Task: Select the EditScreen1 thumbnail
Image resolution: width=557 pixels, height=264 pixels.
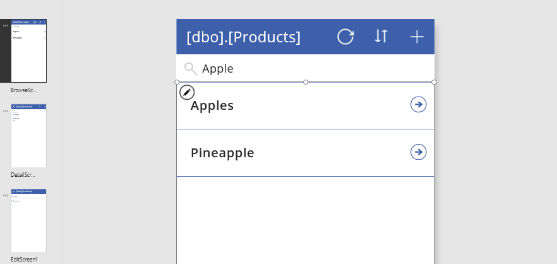Action: click(x=28, y=220)
